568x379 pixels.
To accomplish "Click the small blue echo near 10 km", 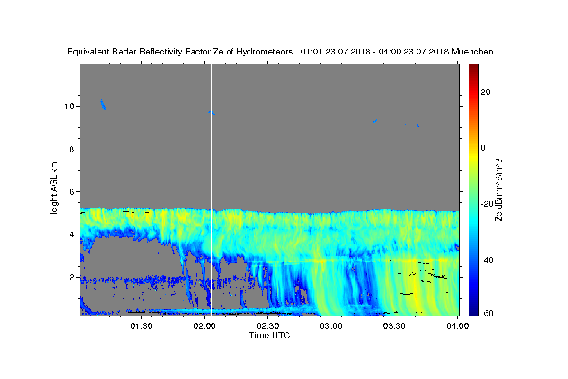I will (x=103, y=105).
